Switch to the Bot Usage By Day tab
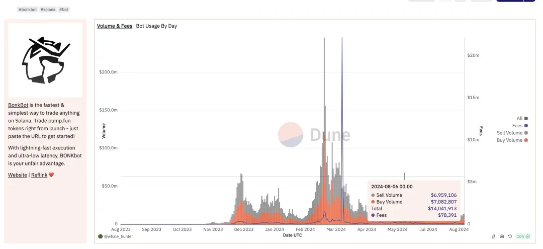Viewport: 543px width, 249px height. pyautogui.click(x=156, y=26)
